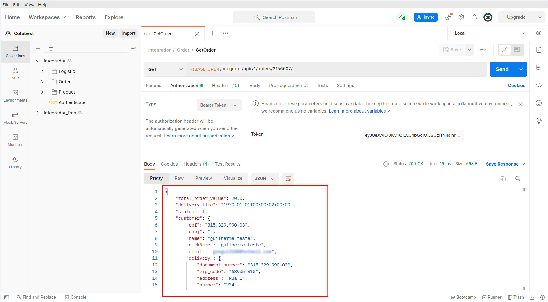Open the Save options dropdown arrow
Viewport: 548px width, 302px height.
(469, 50)
